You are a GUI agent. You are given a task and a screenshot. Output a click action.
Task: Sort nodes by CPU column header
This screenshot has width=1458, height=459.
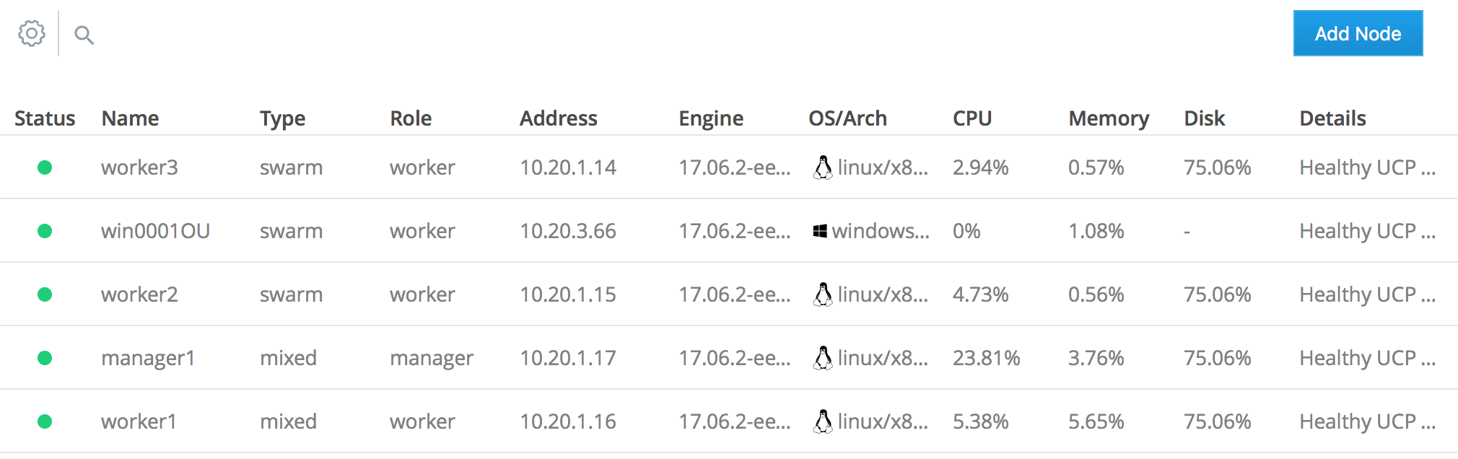click(x=972, y=118)
